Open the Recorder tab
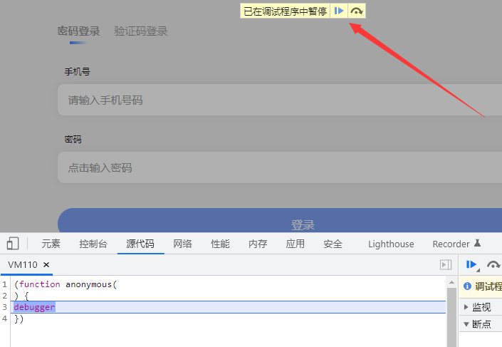Image resolution: width=502 pixels, height=347 pixels. coord(456,244)
